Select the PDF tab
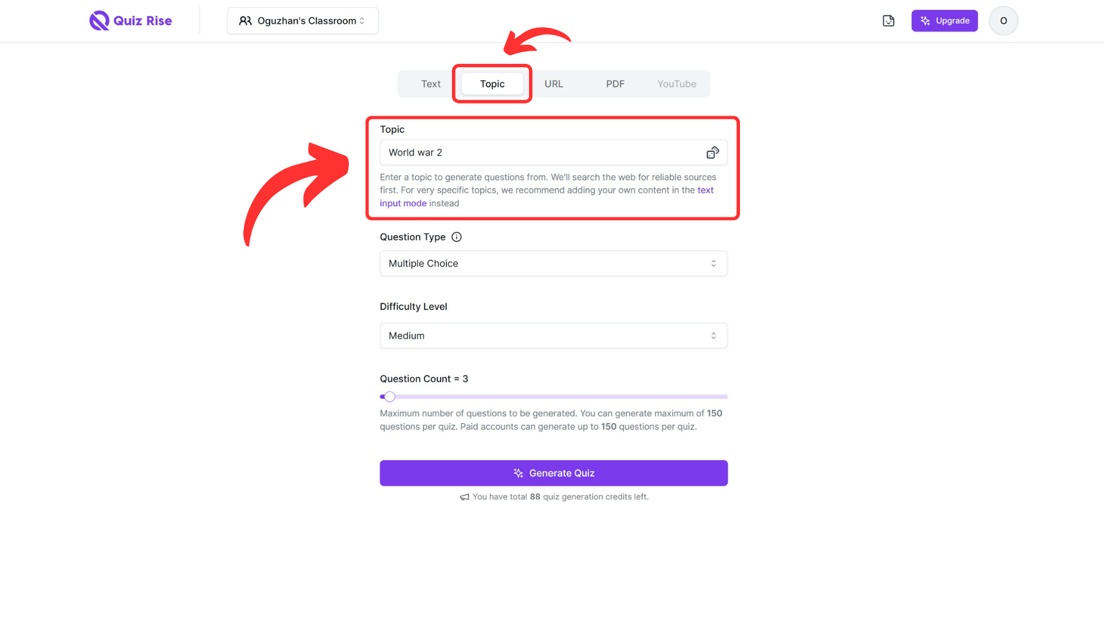This screenshot has width=1104, height=621. 615,83
